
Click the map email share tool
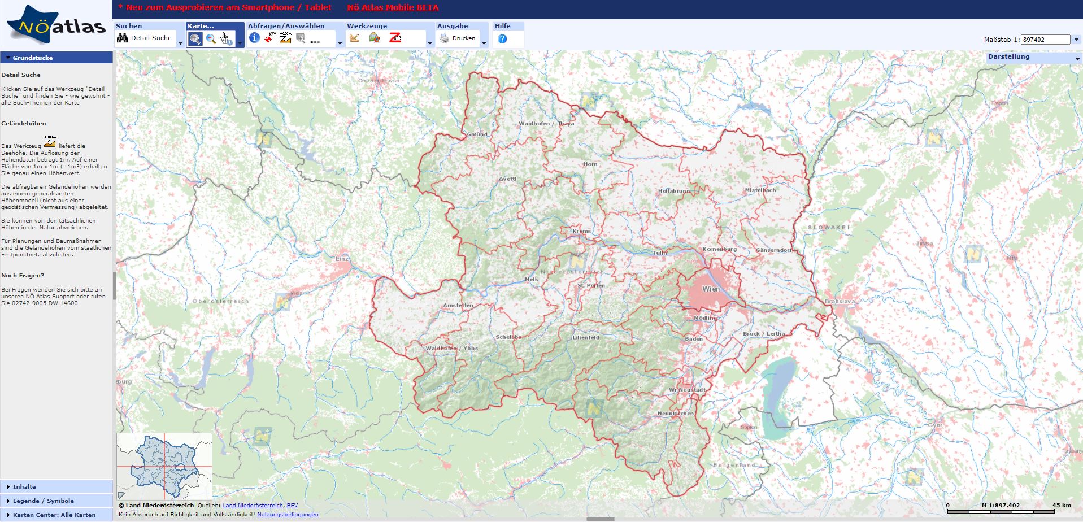coord(374,38)
